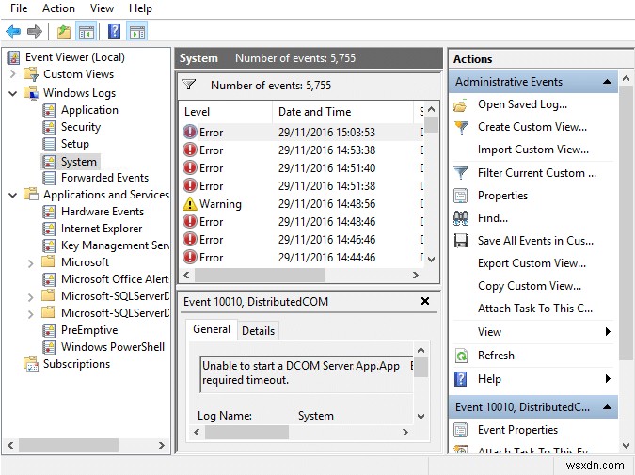635x475 pixels.
Task: Click the Properties icon in Actions pane
Action: tap(461, 196)
